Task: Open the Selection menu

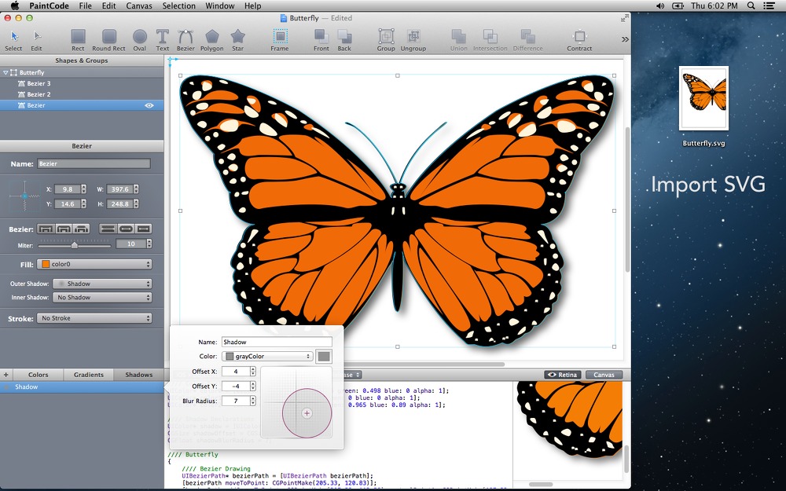Action: click(178, 5)
